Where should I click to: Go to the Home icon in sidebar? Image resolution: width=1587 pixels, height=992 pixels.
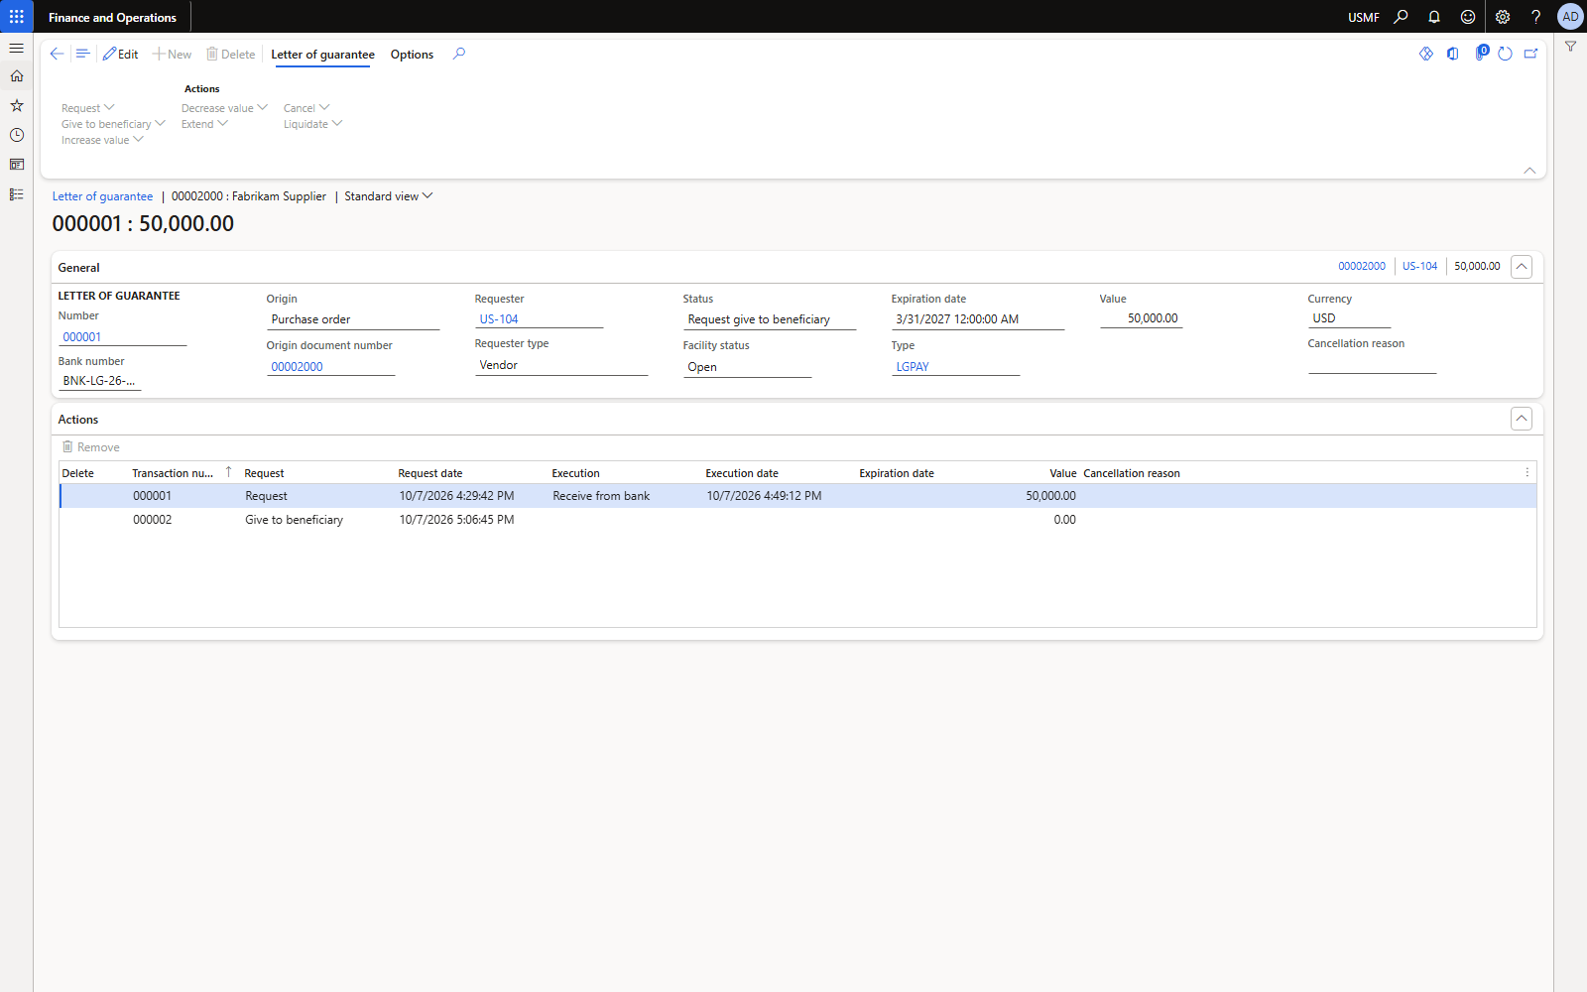(x=17, y=76)
